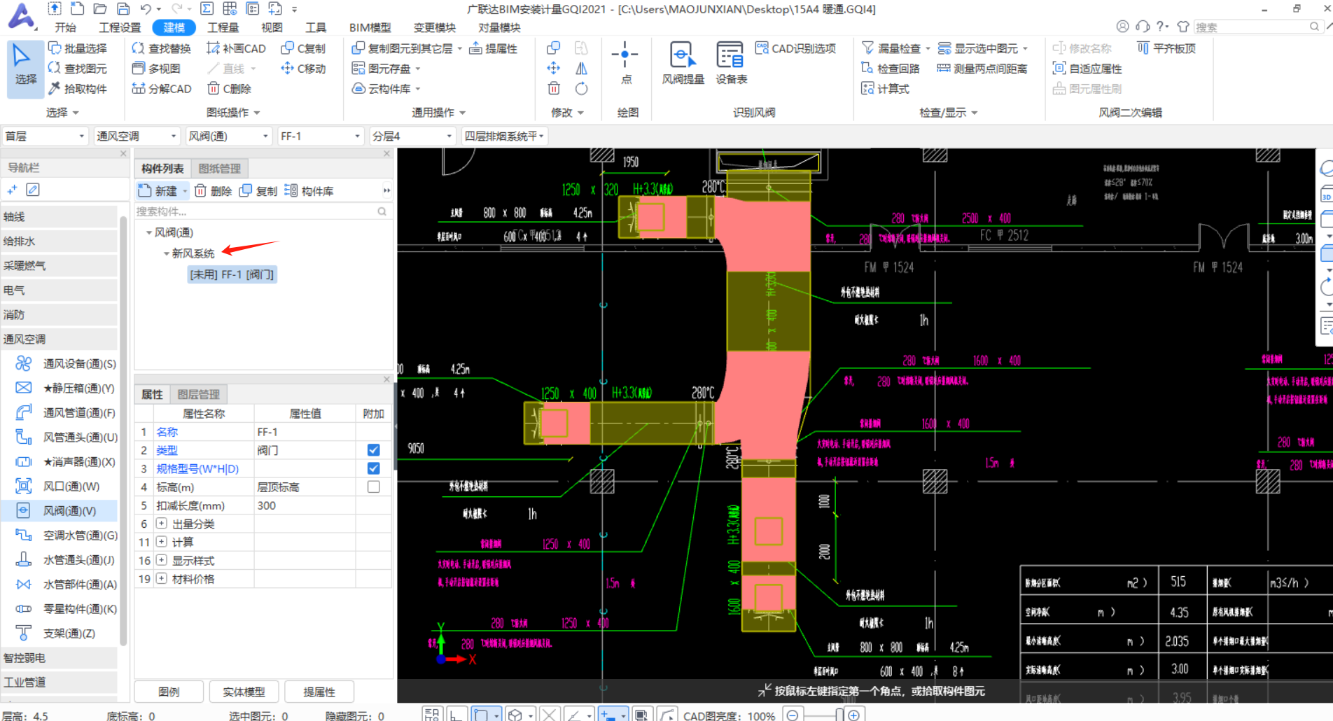Select 通风设备(通)(S) in sidebar
The width and height of the screenshot is (1333, 721).
[x=60, y=364]
